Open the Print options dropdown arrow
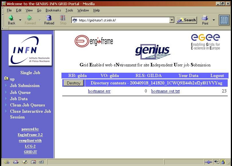The image size is (232, 166). (214, 20)
